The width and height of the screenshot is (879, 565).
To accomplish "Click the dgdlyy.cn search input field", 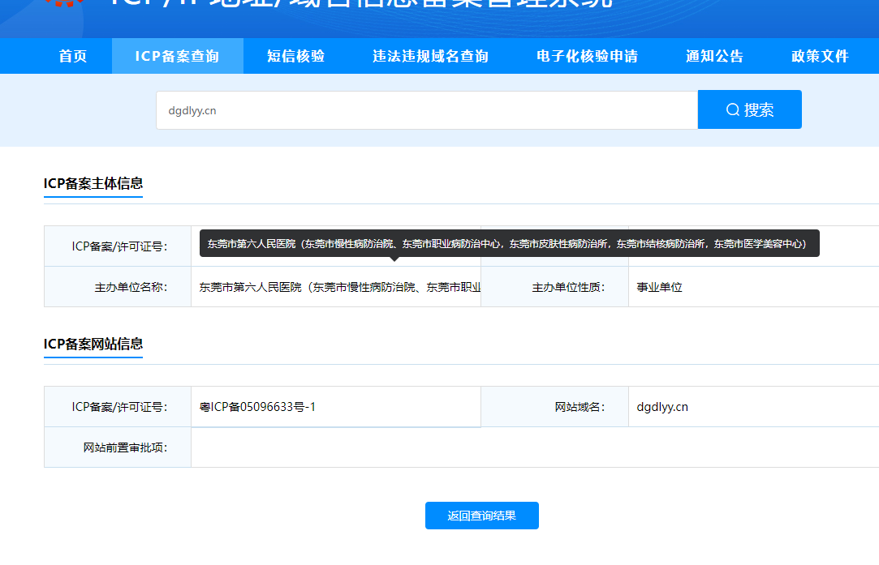I will pos(427,110).
